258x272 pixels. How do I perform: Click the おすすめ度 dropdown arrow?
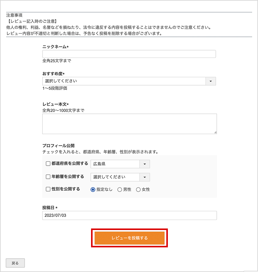tap(211, 81)
